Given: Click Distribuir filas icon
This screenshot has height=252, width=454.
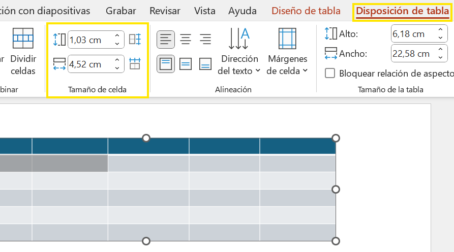Looking at the screenshot, I should coord(135,40).
